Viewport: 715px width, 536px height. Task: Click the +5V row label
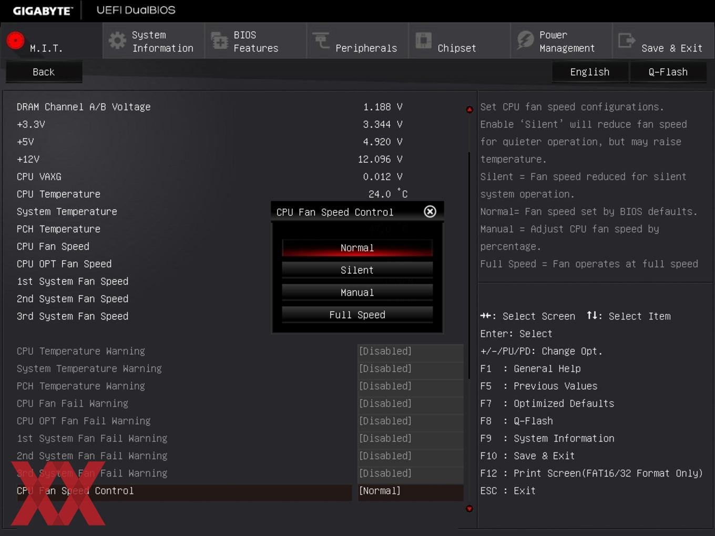click(x=25, y=142)
